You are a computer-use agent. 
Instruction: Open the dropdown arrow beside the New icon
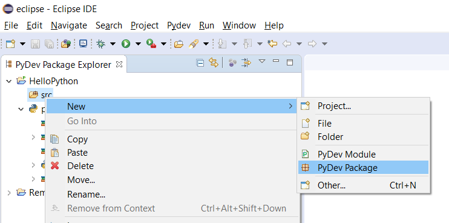22,44
